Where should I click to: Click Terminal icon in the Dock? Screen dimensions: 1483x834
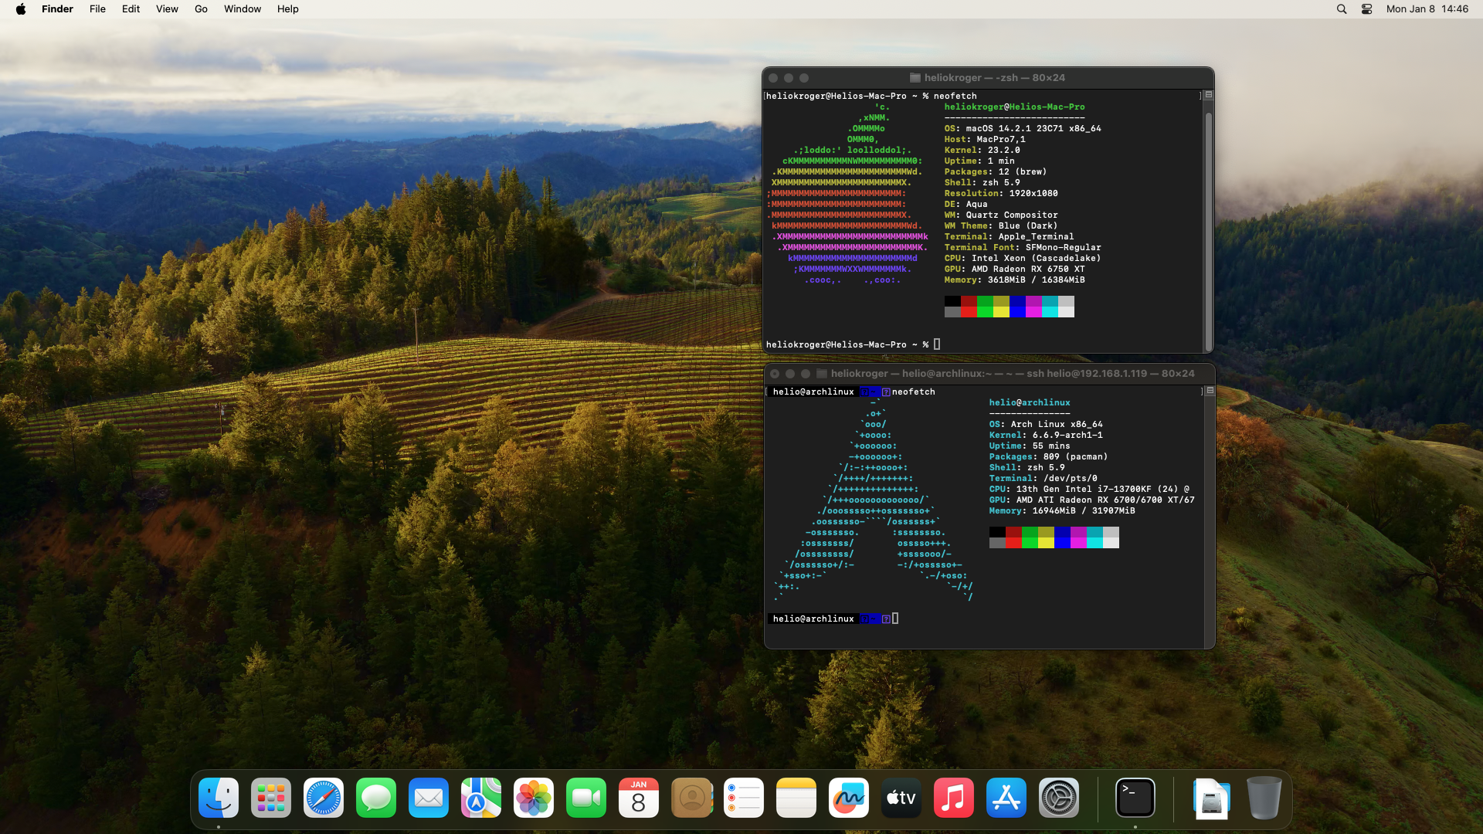click(1135, 798)
